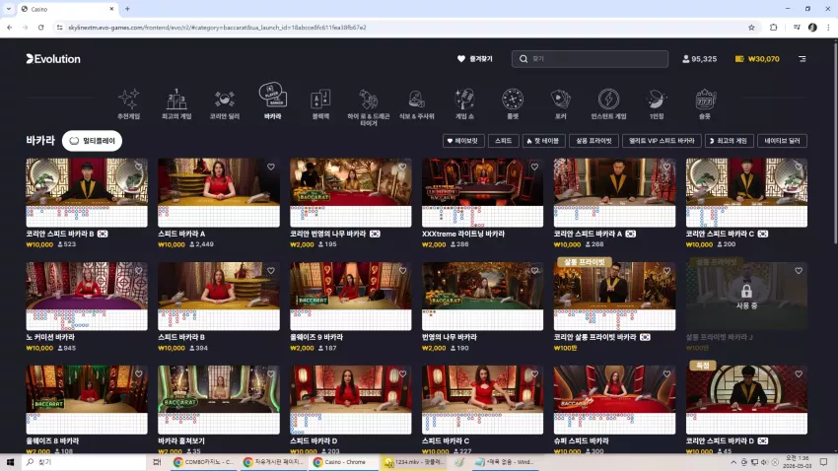
Task: Expand the Chrome tab search chevron
Action: tap(9, 9)
